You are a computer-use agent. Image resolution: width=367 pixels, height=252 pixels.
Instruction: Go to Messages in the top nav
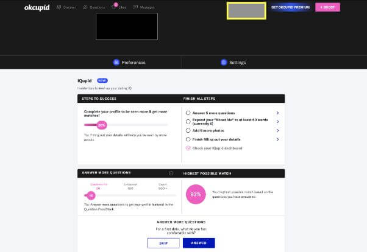click(144, 7)
